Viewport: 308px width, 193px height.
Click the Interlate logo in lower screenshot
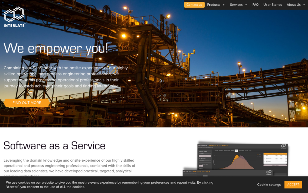pyautogui.click(x=269, y=172)
